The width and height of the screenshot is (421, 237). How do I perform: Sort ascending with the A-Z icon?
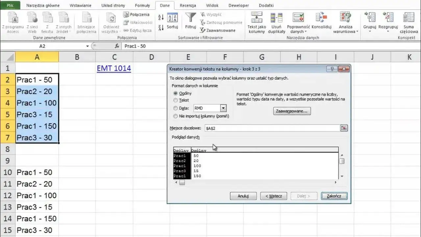click(x=161, y=17)
